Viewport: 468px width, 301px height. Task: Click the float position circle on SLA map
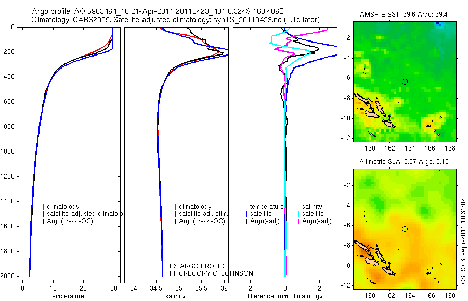point(405,229)
